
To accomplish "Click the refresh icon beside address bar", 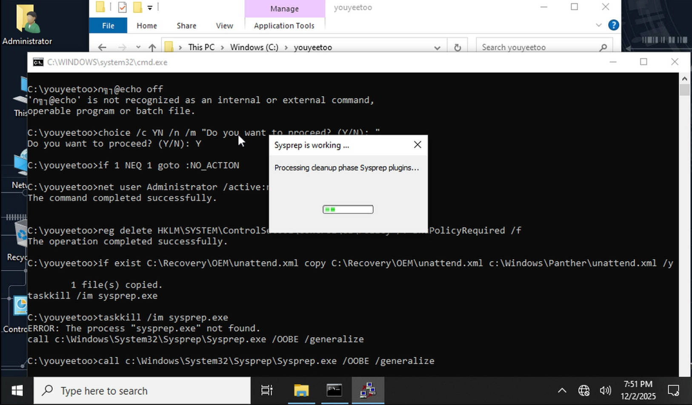I will (x=458, y=47).
